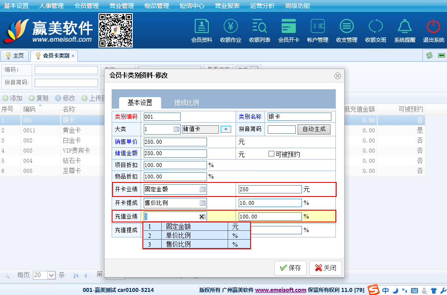447x295 pixels.
Task: Click the 系统提醒 bell icon
Action: [x=405, y=30]
